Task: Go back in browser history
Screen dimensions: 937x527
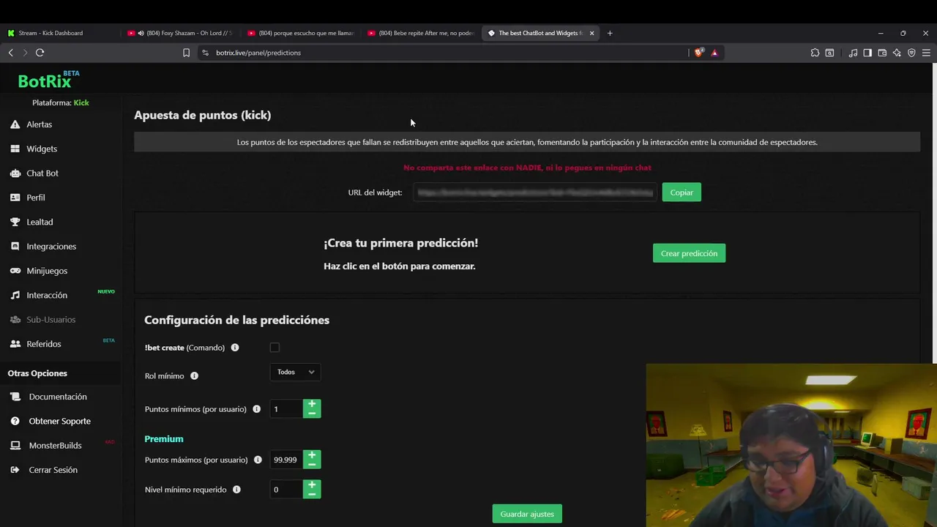Action: (11, 53)
